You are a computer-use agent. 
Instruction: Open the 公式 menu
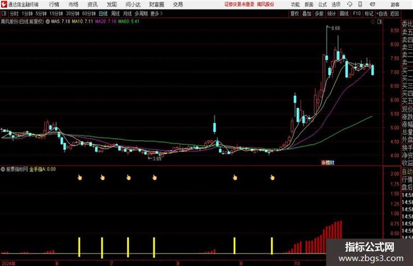(323, 4)
